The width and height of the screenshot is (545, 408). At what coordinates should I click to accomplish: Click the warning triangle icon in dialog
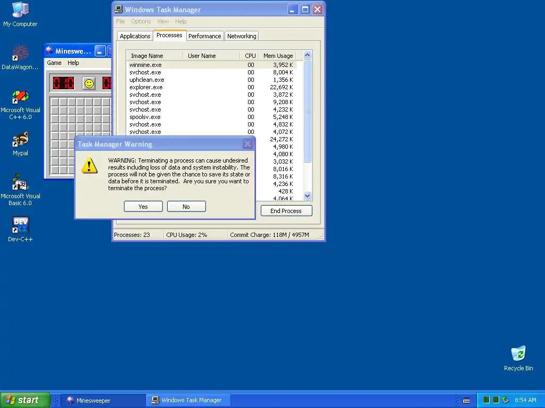[x=89, y=166]
